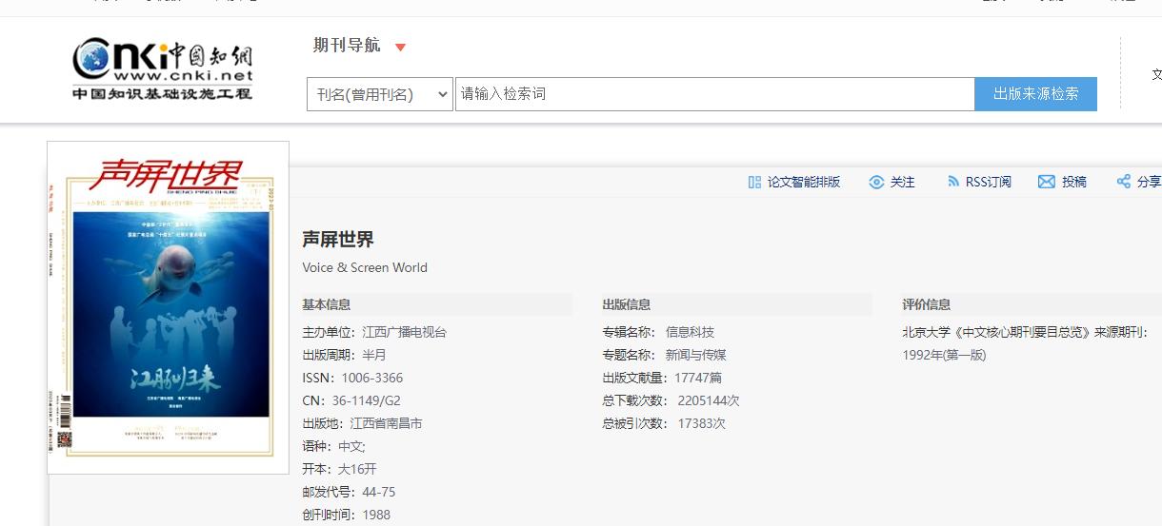Expand the 期刊导航 red arrow dropdown
The width and height of the screenshot is (1162, 526).
click(x=400, y=48)
